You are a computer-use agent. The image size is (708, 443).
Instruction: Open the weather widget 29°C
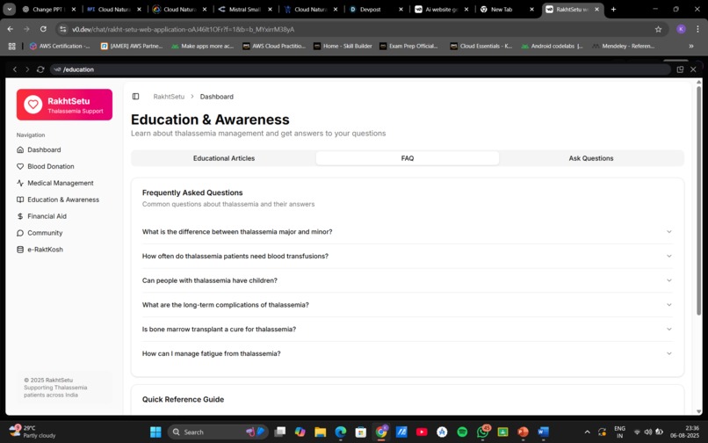(33, 432)
